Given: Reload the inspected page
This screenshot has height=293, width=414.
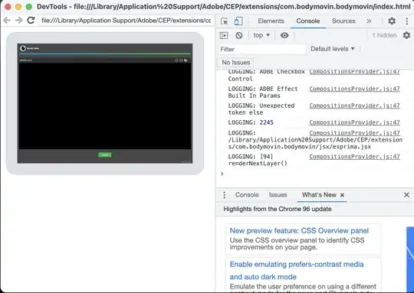Looking at the screenshot, I should [31, 21].
